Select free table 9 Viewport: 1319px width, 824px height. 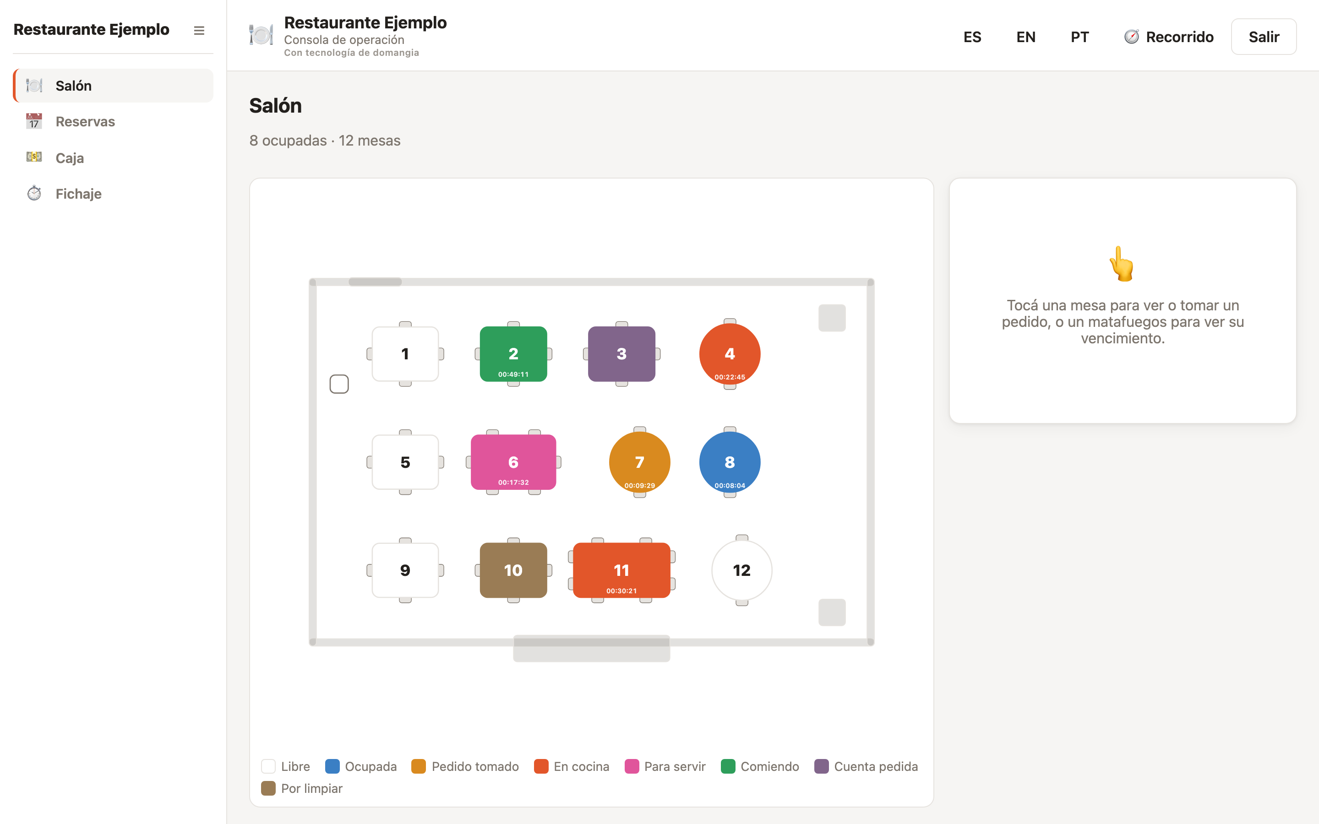(405, 570)
